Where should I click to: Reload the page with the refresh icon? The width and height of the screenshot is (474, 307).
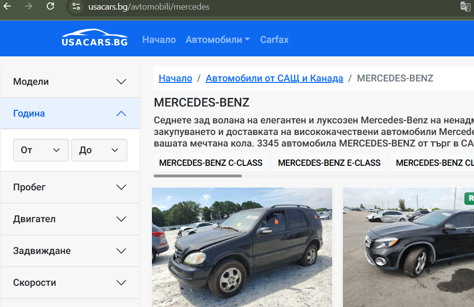pyautogui.click(x=50, y=6)
